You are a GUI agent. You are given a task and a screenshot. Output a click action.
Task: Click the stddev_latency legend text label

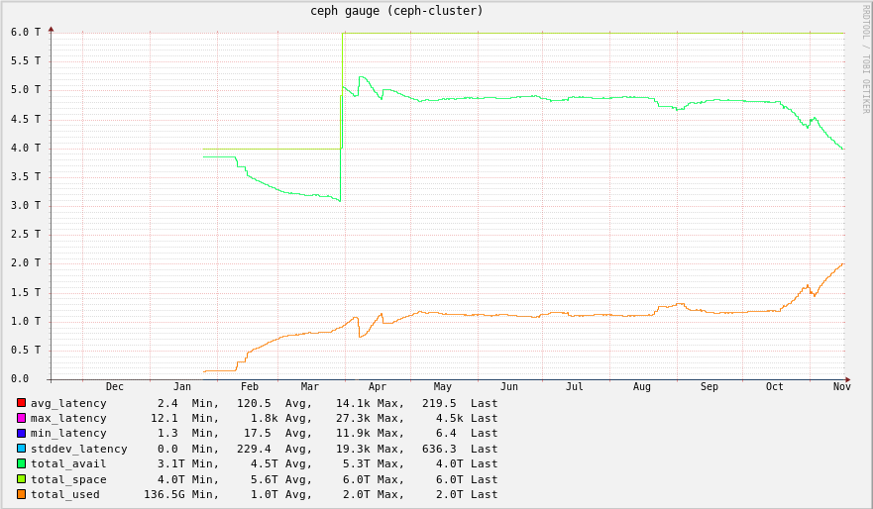pos(78,449)
